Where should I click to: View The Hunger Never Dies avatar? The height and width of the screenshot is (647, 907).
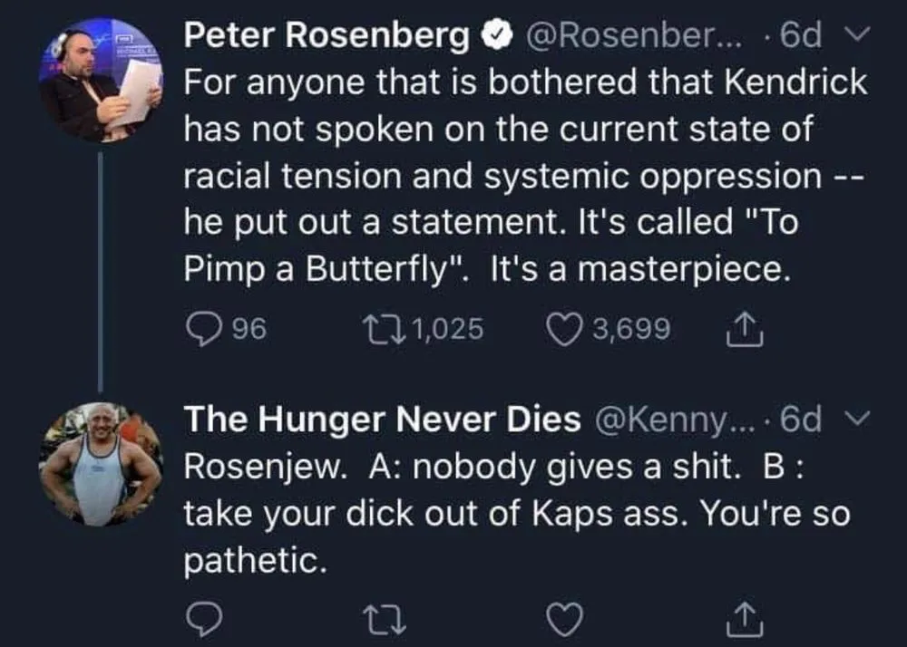(100, 464)
